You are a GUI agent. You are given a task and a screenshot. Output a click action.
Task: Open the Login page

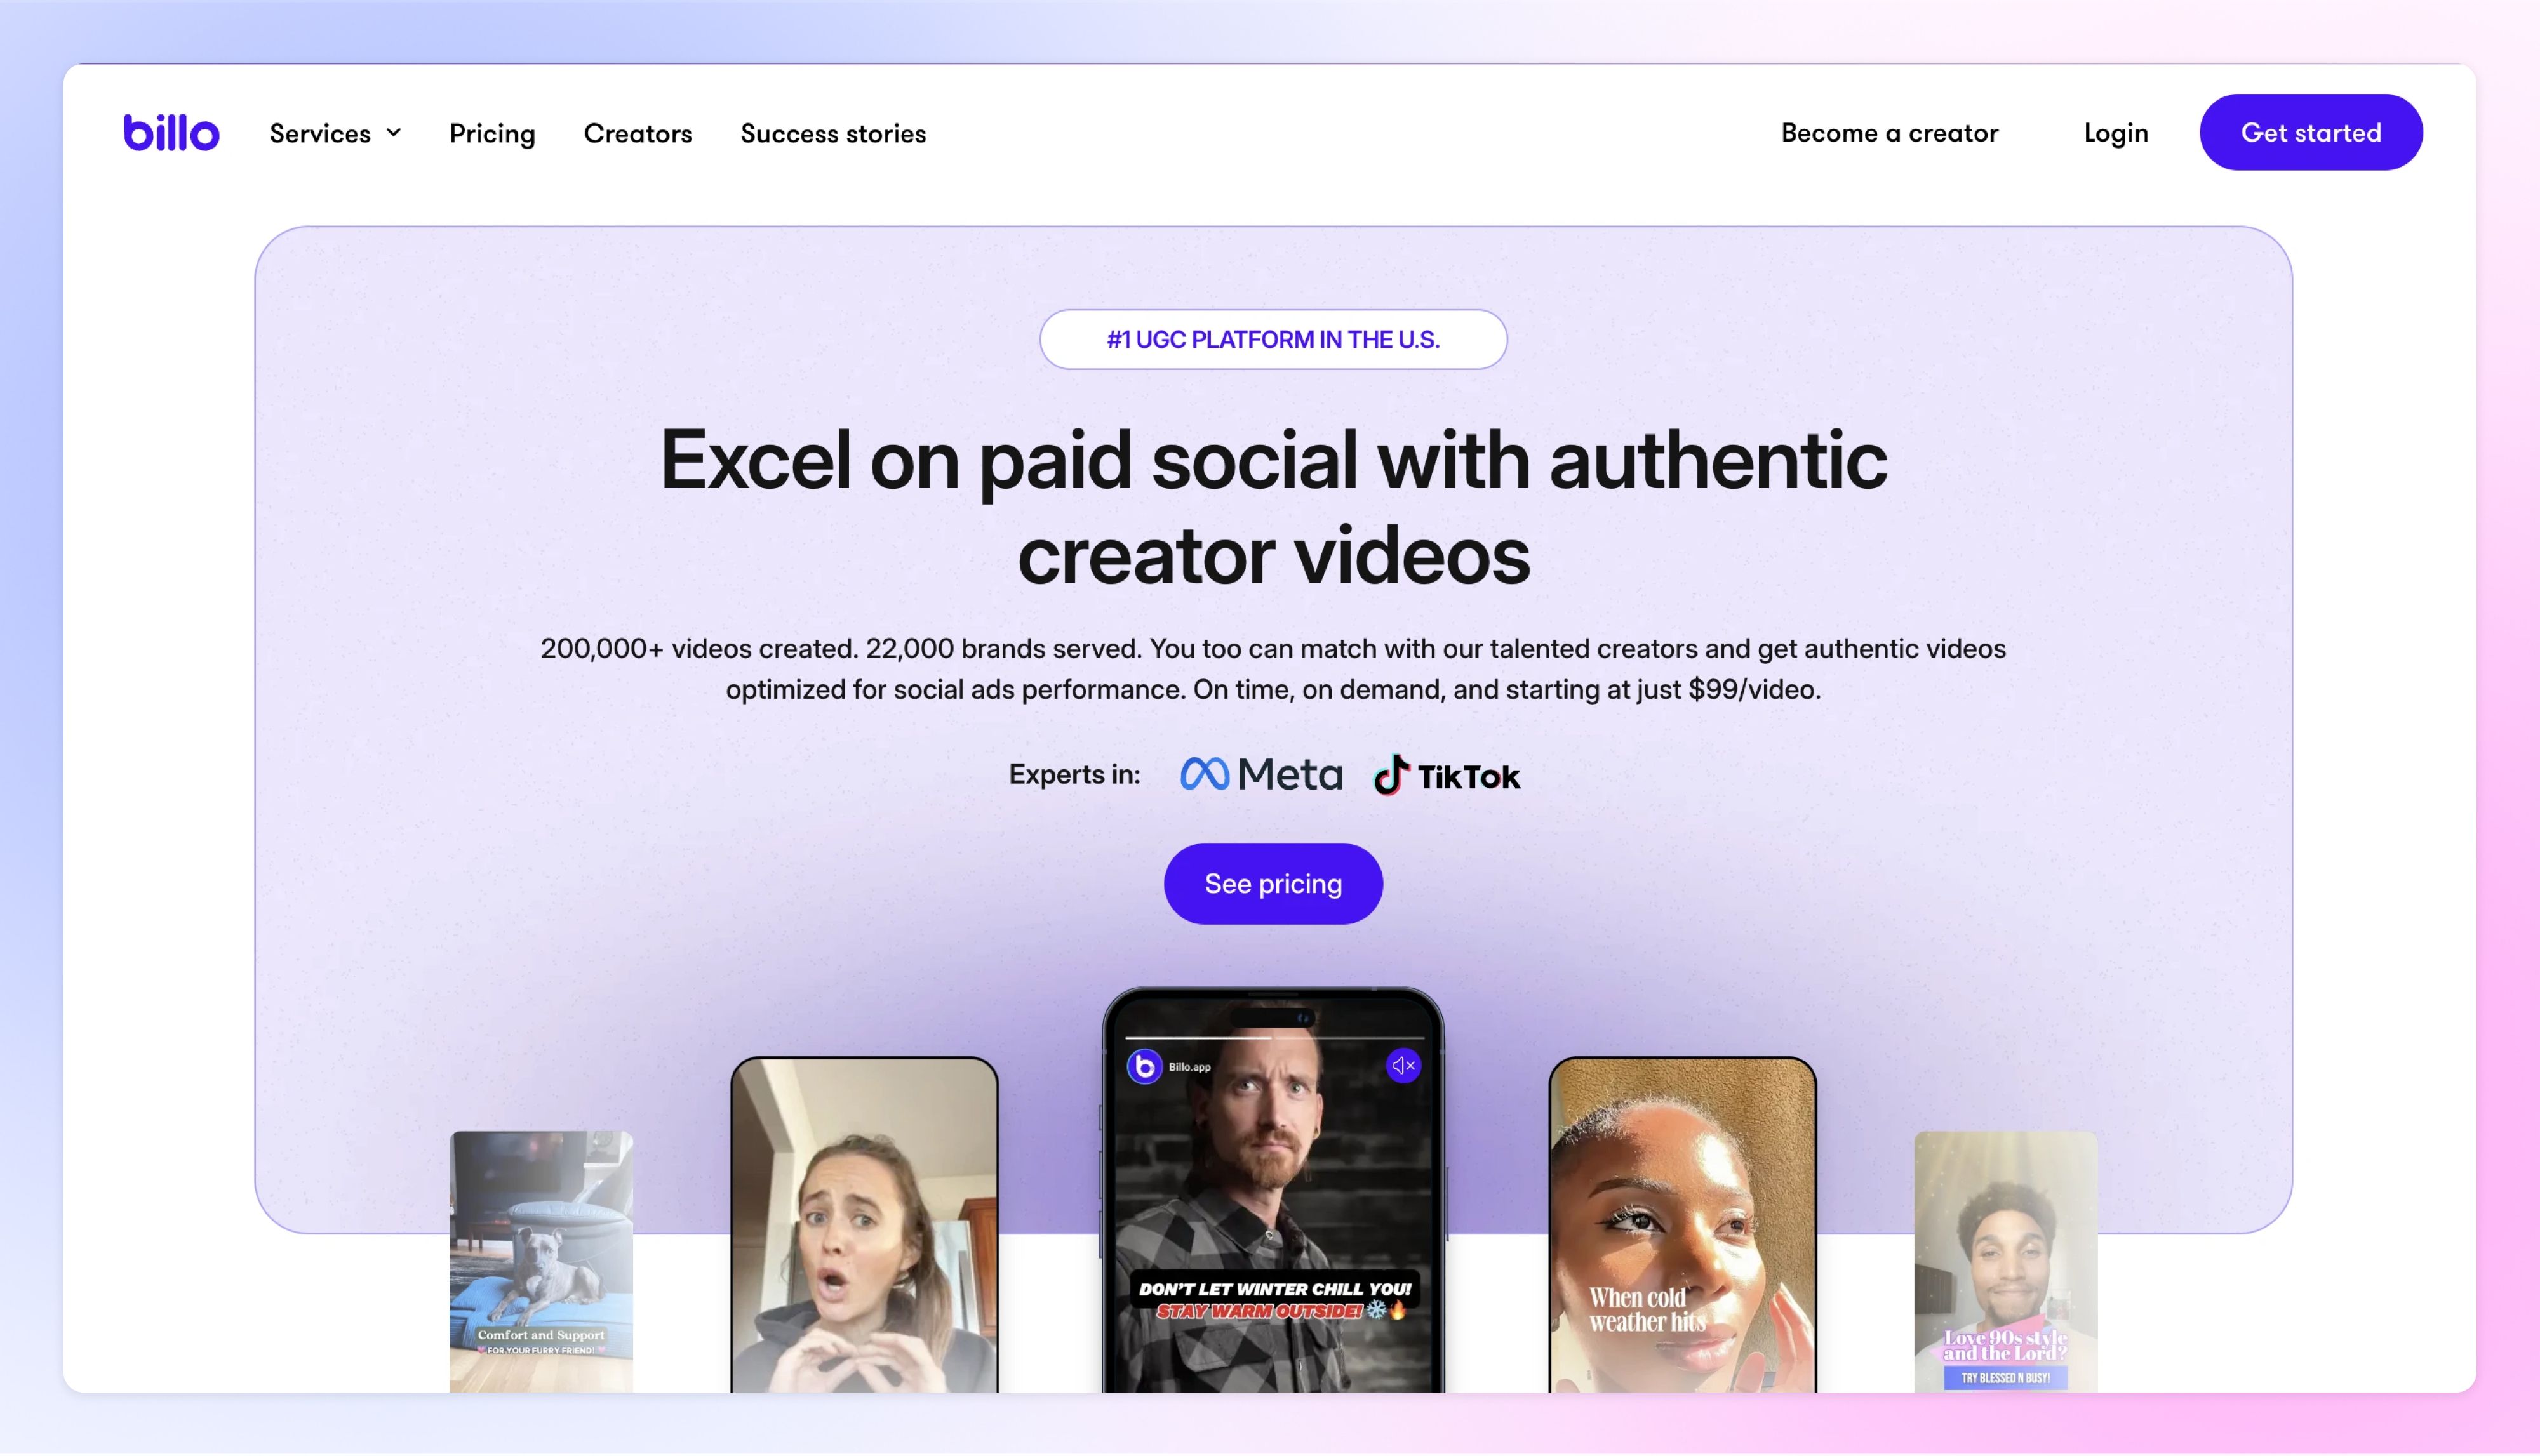click(x=2115, y=132)
